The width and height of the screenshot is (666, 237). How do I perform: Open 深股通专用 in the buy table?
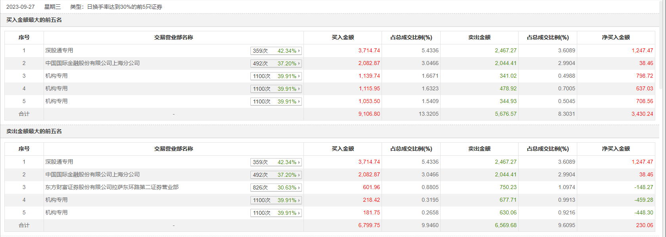(59, 50)
